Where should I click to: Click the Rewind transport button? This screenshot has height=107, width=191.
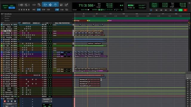pyautogui.click(x=161, y=10)
